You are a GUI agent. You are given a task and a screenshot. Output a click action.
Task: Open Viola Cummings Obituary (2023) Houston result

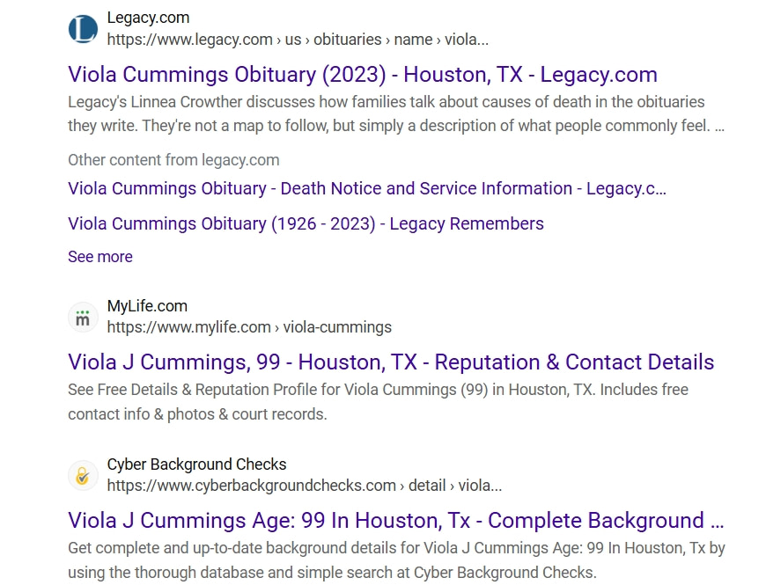363,75
